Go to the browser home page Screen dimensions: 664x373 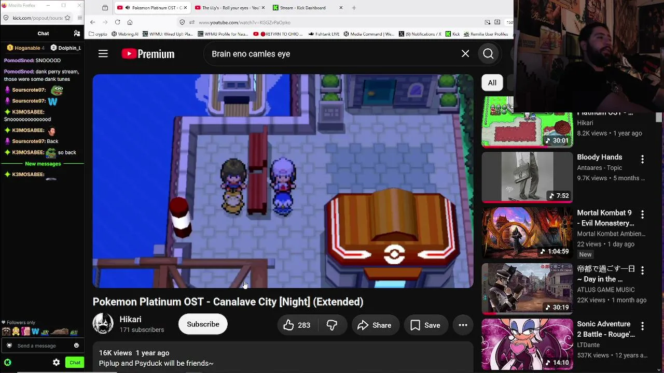tap(130, 22)
